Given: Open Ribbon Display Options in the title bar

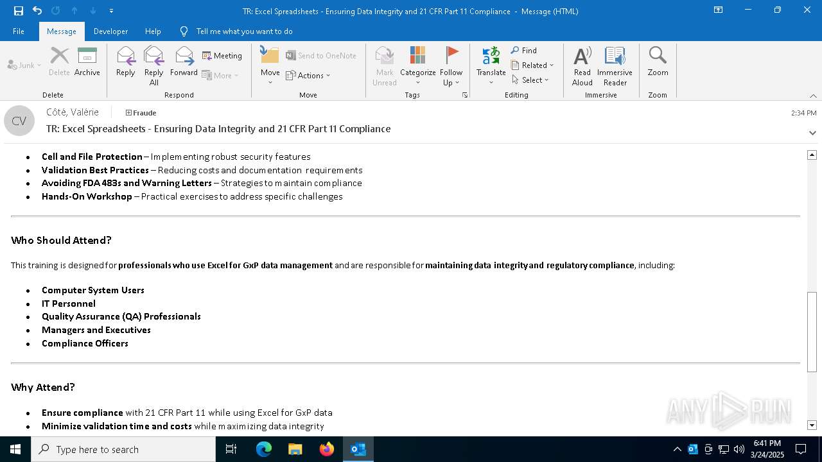Looking at the screenshot, I should coord(718,10).
